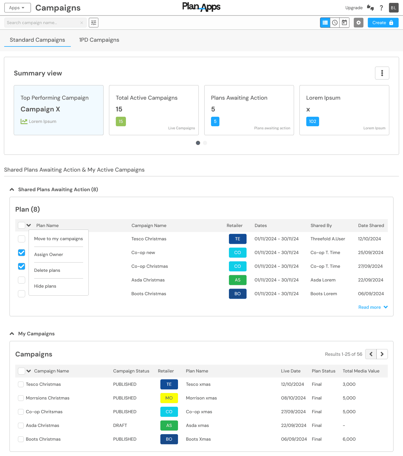Clear the campaign search field with X
Viewport: 403px width, 456px height.
pos(82,23)
